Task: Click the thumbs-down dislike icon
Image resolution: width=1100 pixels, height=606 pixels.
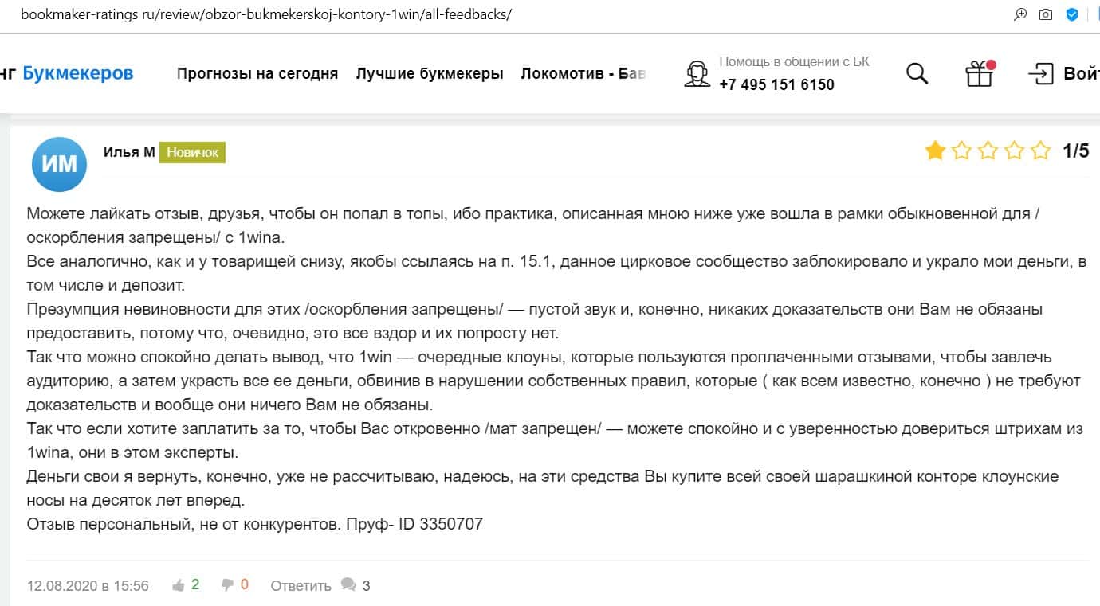Action: [x=227, y=585]
